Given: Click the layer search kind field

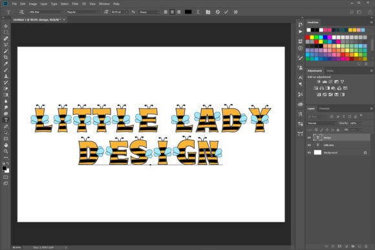Looking at the screenshot, I should pos(318,116).
